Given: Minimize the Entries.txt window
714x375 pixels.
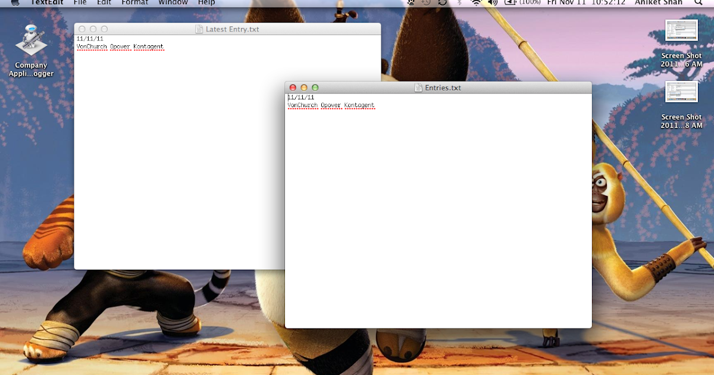Looking at the screenshot, I should [x=304, y=87].
